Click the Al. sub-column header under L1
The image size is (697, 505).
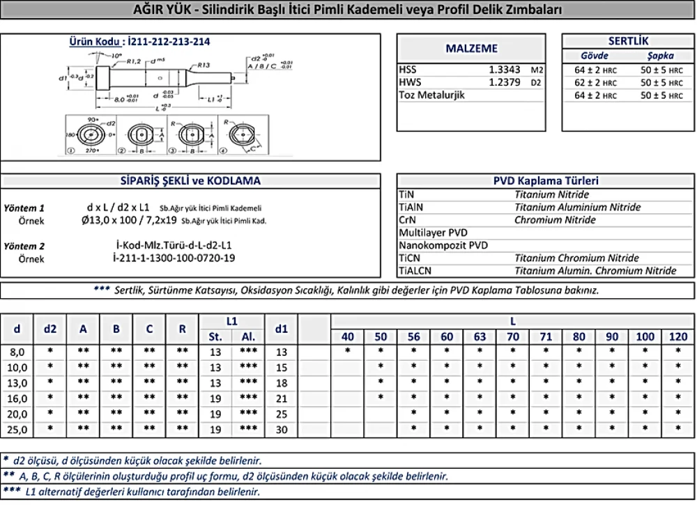[x=249, y=337]
